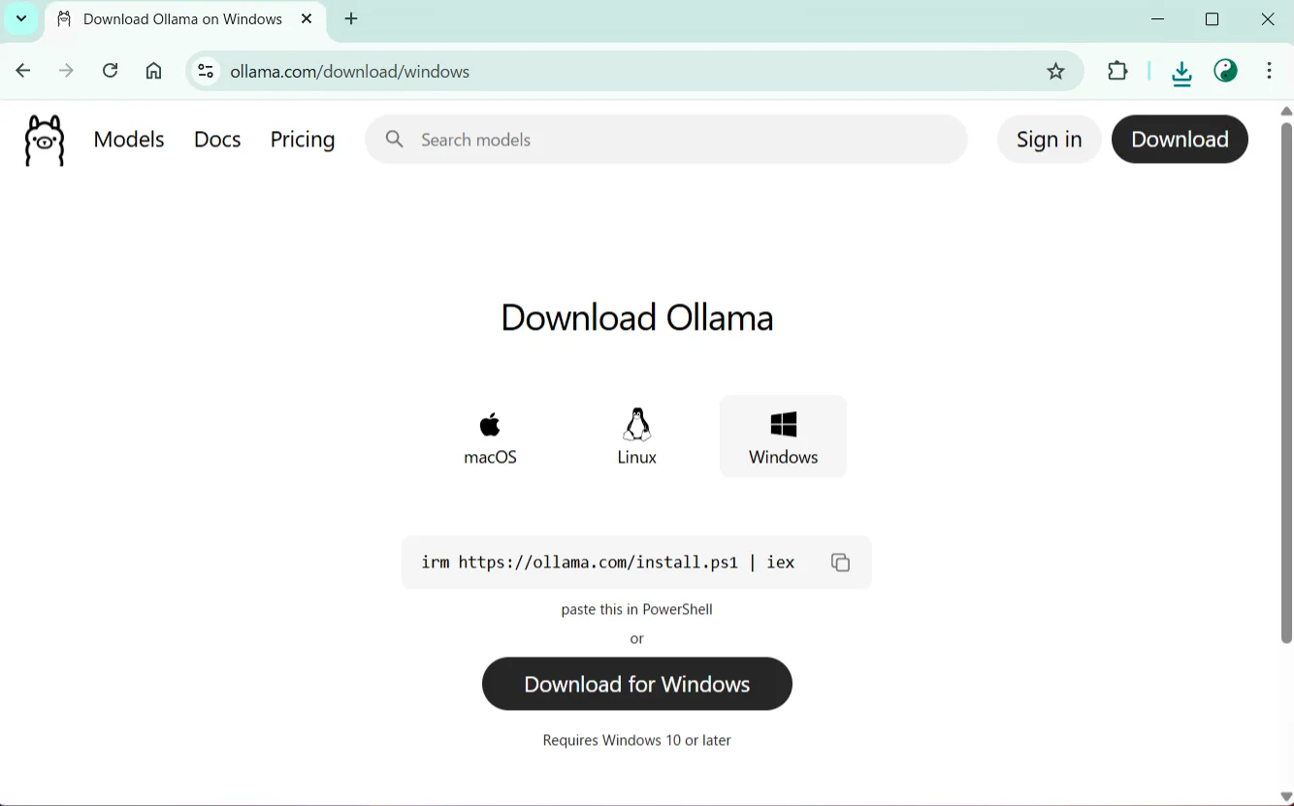Click the page vertical scrollbar thumb
1294x806 pixels.
[x=1287, y=382]
